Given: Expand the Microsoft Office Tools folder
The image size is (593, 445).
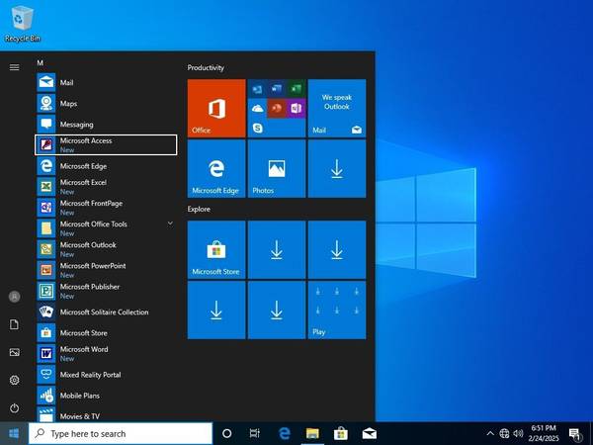Looking at the screenshot, I should [x=170, y=224].
